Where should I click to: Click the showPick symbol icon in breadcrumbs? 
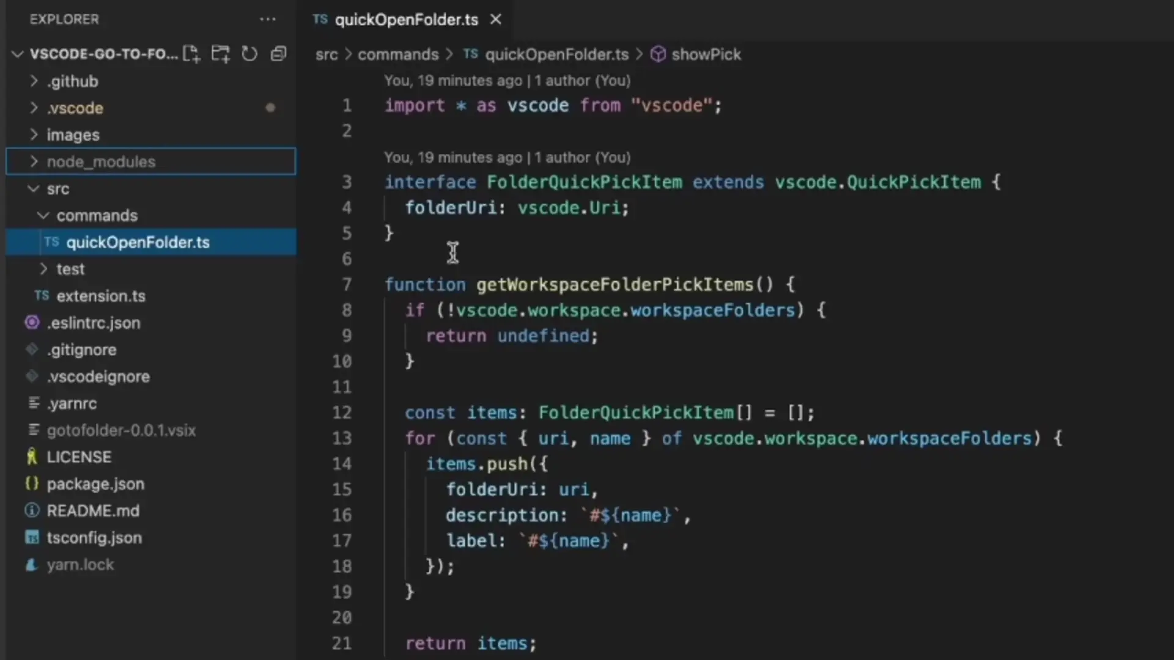coord(658,54)
